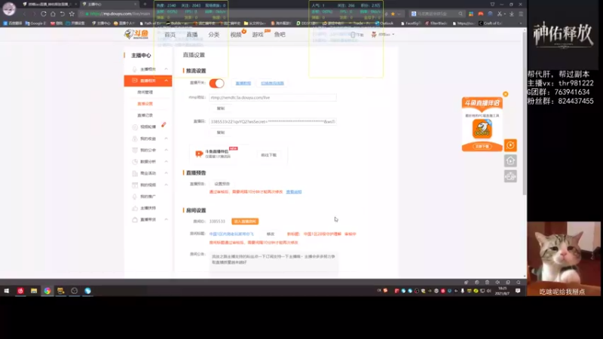603x339 pixels.
Task: Collapse the highlighted orange sidebar section chevron
Action: click(166, 81)
